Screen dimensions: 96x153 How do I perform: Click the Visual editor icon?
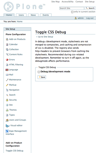click(x=8, y=125)
